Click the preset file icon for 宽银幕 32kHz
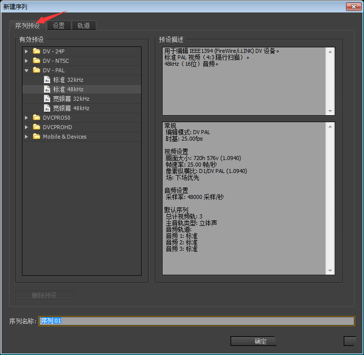Screen dimensions: 364x355 click(x=47, y=99)
